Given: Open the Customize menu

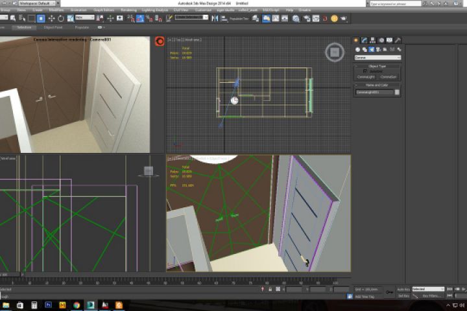Looking at the screenshot, I should pos(203,10).
